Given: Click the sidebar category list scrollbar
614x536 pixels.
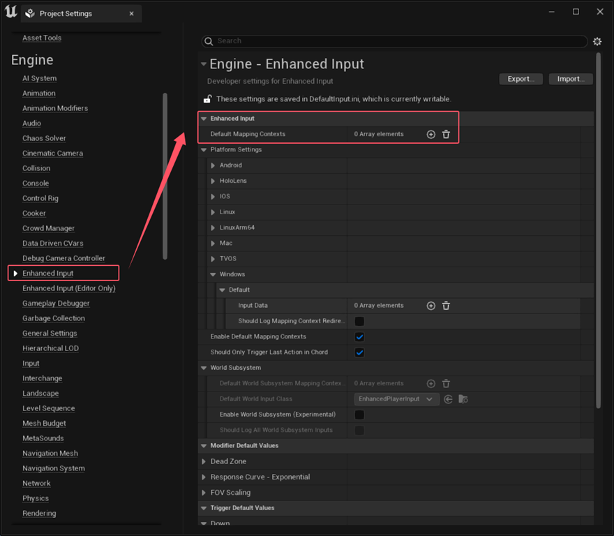Looking at the screenshot, I should click(165, 176).
